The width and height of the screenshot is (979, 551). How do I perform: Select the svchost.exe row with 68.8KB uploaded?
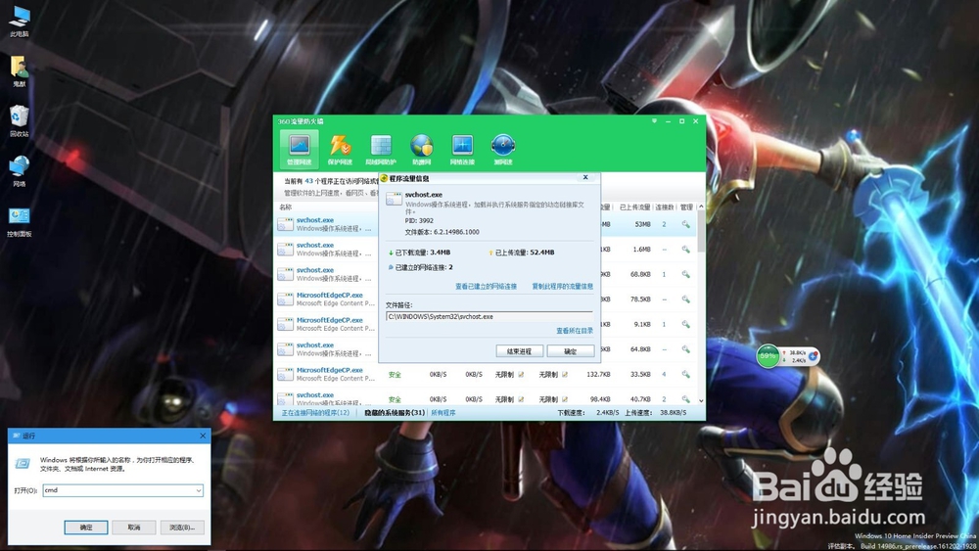pos(485,274)
